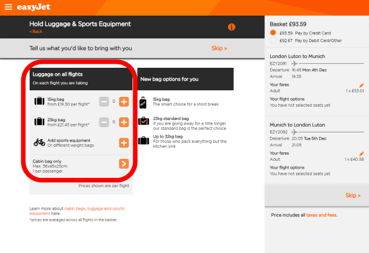Edit fares for Munich to London Luton
This screenshot has width=369, height=253.
click(x=362, y=154)
